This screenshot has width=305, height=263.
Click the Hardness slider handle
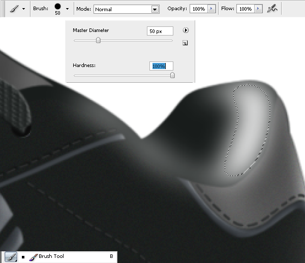click(172, 75)
